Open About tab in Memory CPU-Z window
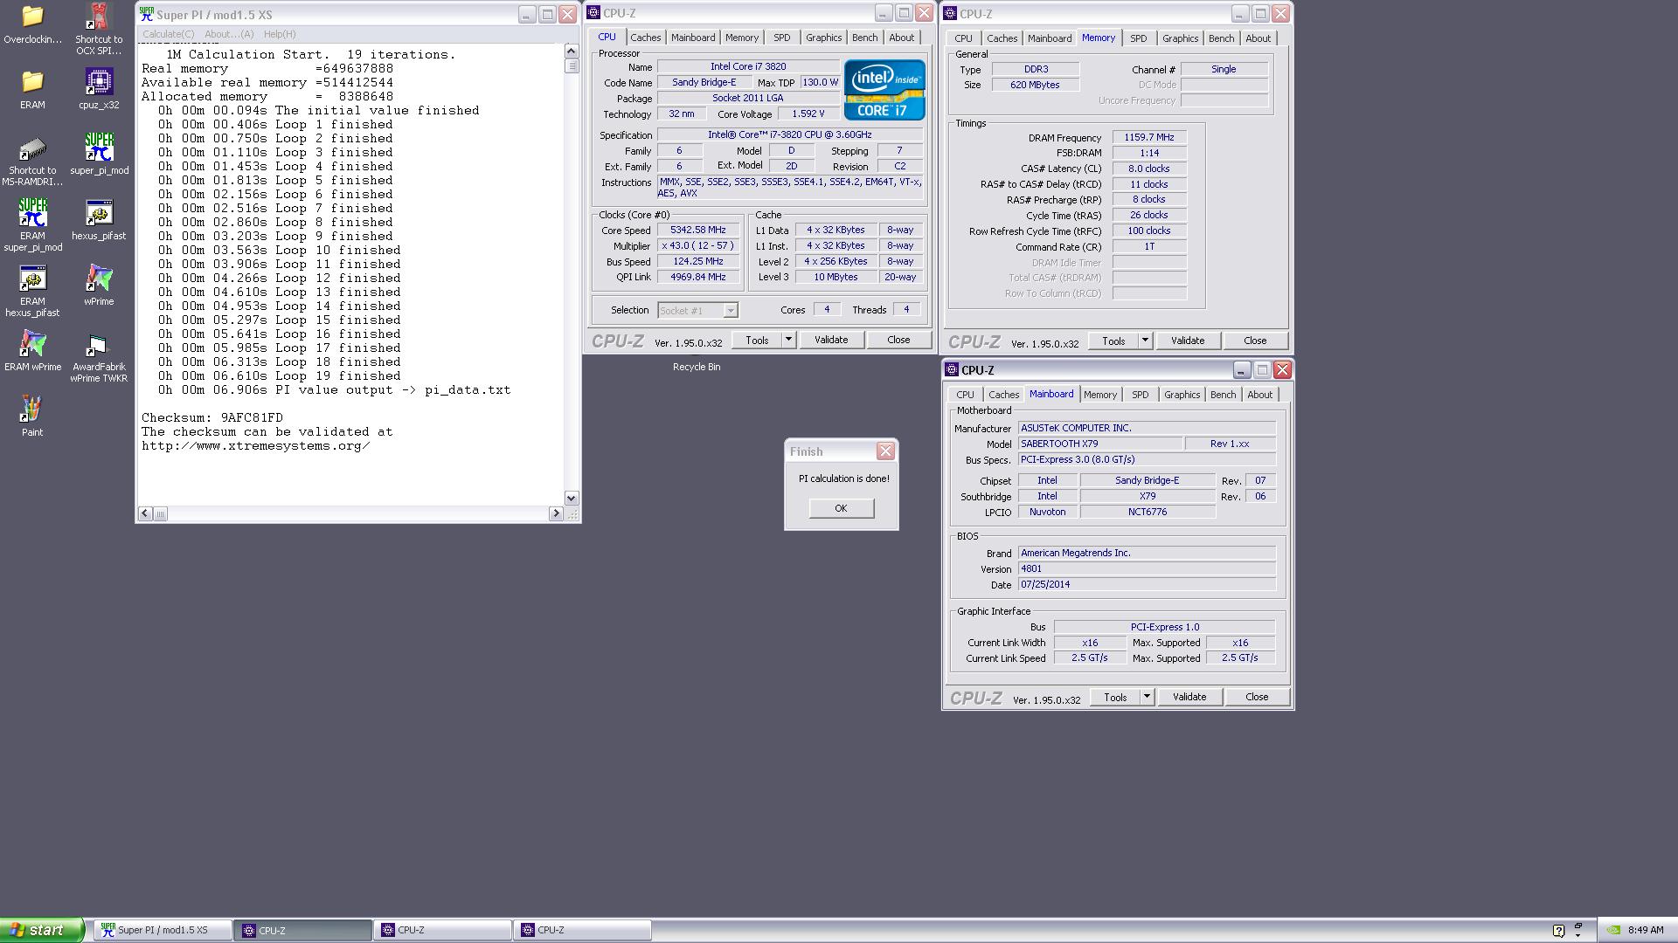 [1258, 38]
